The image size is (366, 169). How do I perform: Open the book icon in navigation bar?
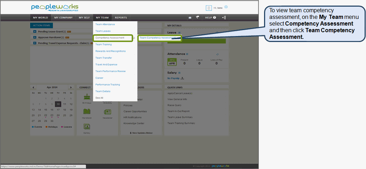click(x=190, y=17)
